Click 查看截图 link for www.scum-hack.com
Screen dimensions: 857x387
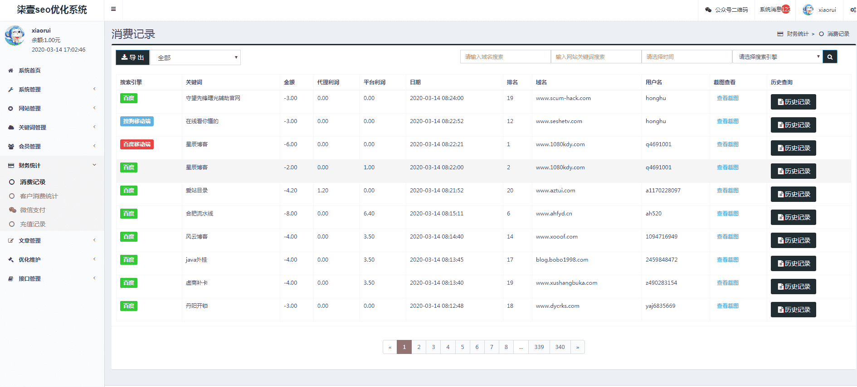727,98
